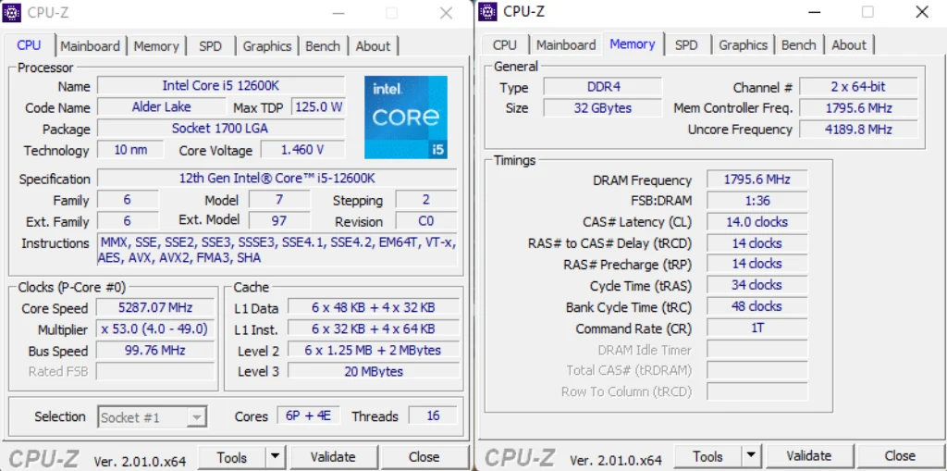
Task: Click CPU-Z app icon in left window title bar
Action: pos(13,13)
